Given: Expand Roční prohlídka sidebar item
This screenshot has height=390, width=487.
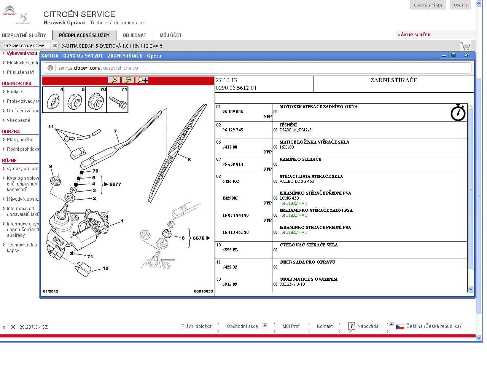Looking at the screenshot, I should click(23, 149).
